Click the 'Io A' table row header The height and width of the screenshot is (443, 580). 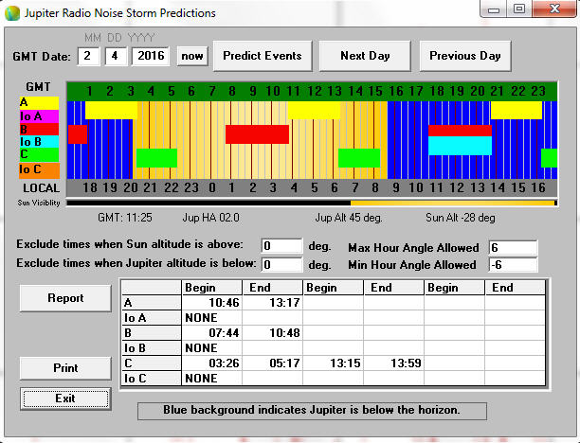click(x=152, y=318)
